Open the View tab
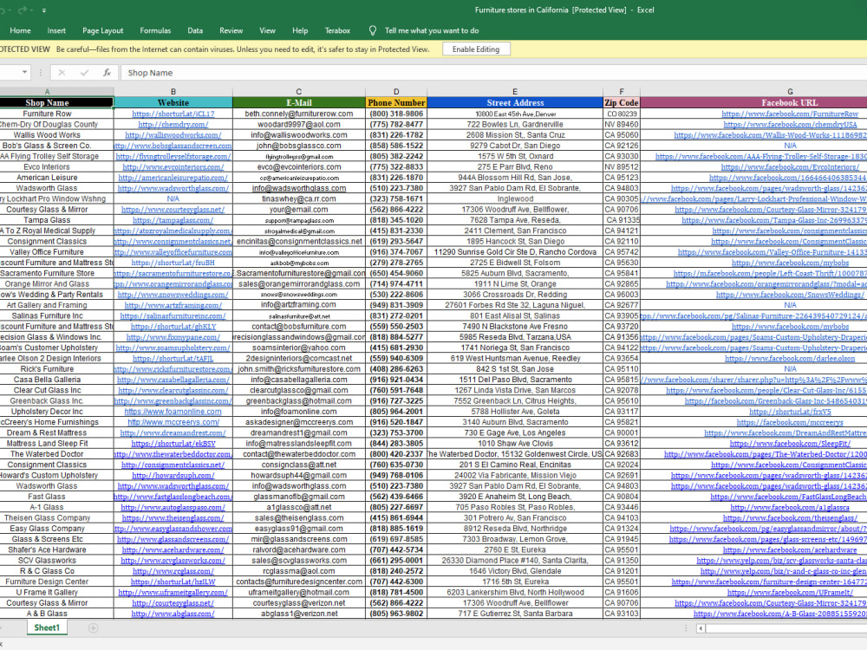This screenshot has width=867, height=650. 268,30
